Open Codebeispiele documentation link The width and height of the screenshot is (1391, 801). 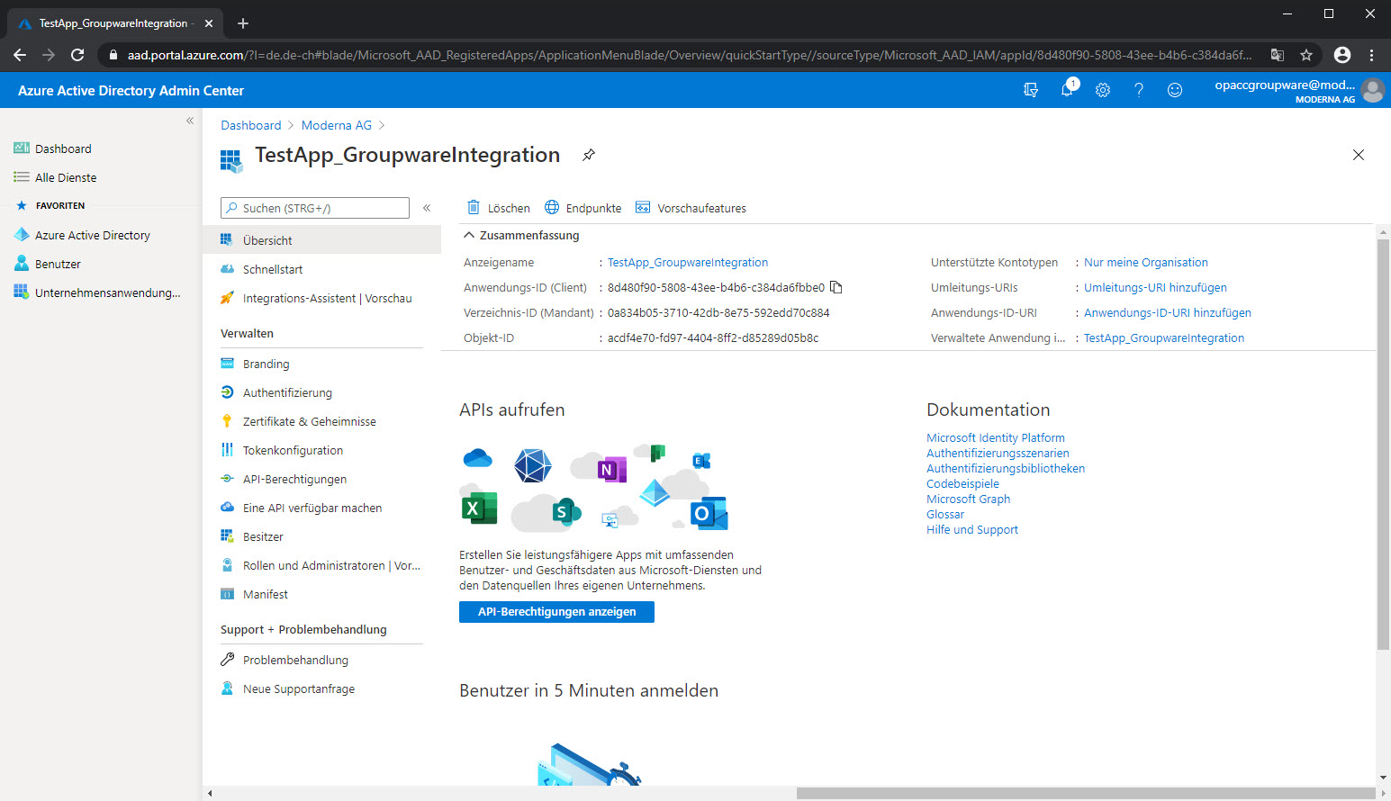[x=962, y=483]
